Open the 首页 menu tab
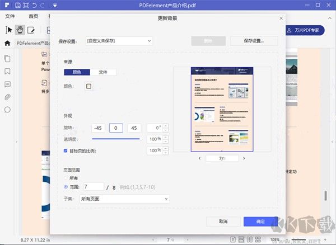This screenshot has width=336, height=245. (x=34, y=16)
